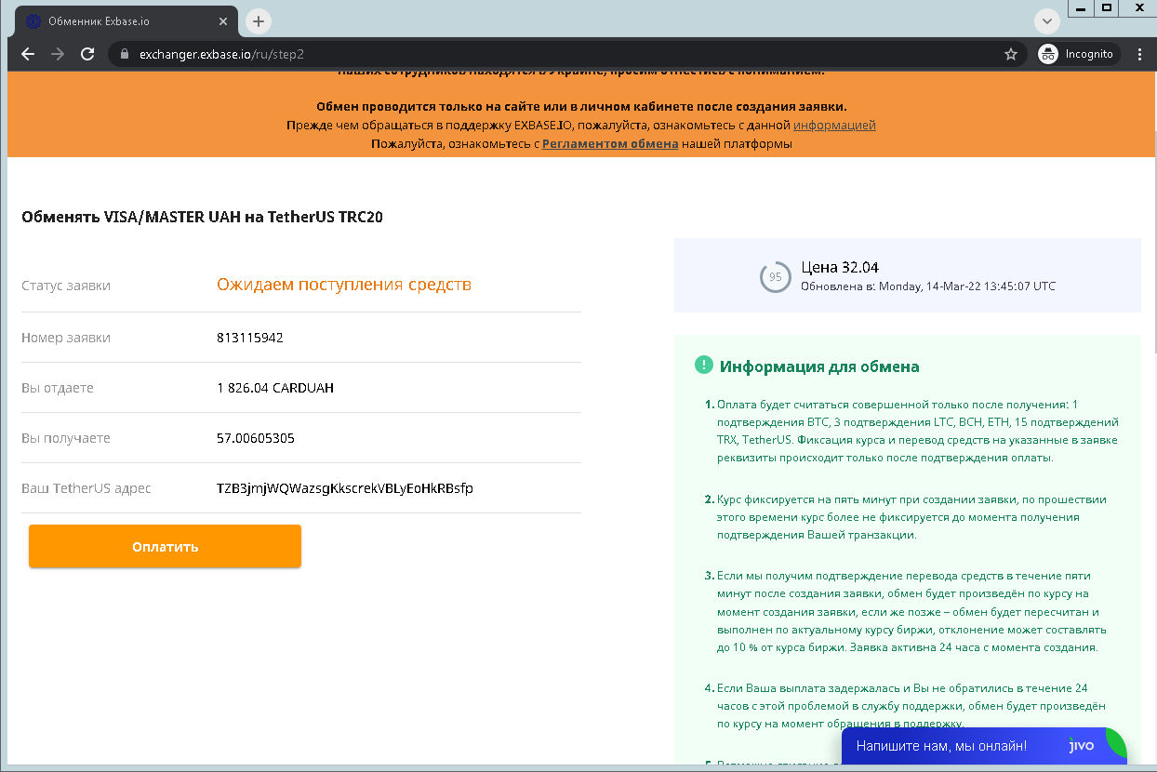Image resolution: width=1157 pixels, height=772 pixels.
Task: Click the order number 813115942
Action: click(250, 338)
